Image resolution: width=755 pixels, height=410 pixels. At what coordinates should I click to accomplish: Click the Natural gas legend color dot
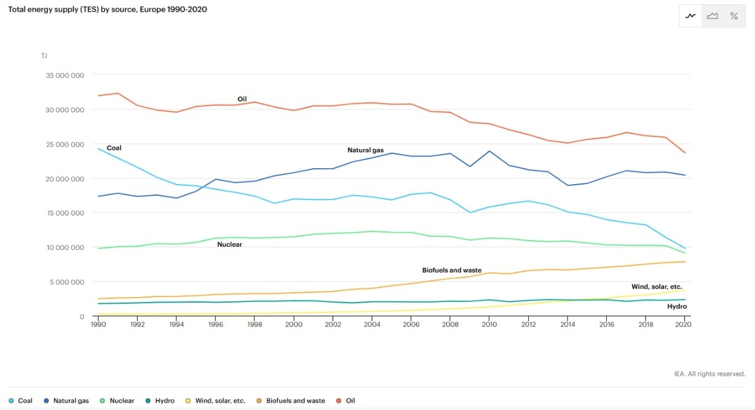click(47, 400)
